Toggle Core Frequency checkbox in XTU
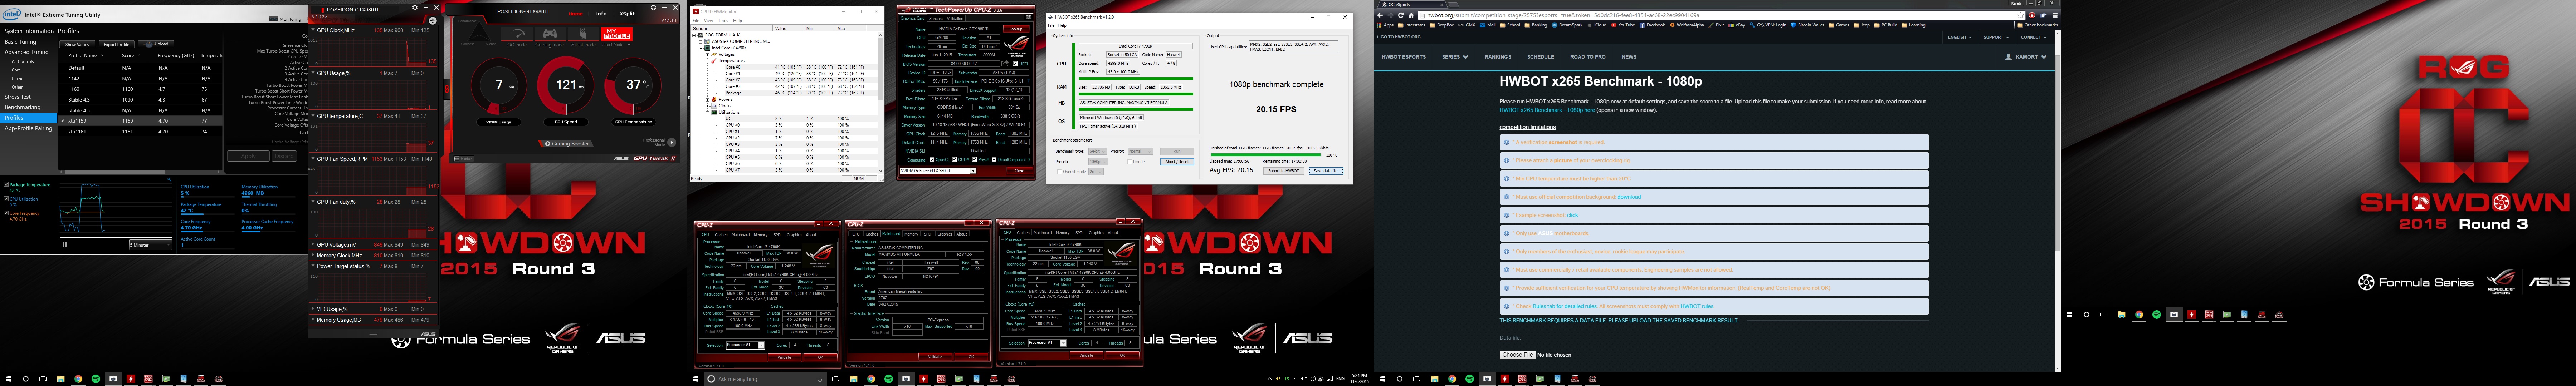Viewport: 2576px width, 386px height. [x=6, y=213]
